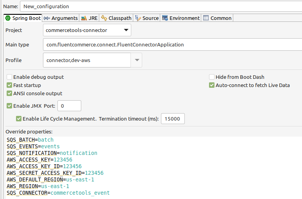Viewport: 302px width, 199px height.
Task: Click the Environment tab icon
Action: tap(165, 18)
